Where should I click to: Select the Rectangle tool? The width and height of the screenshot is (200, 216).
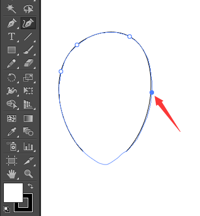tap(12, 50)
